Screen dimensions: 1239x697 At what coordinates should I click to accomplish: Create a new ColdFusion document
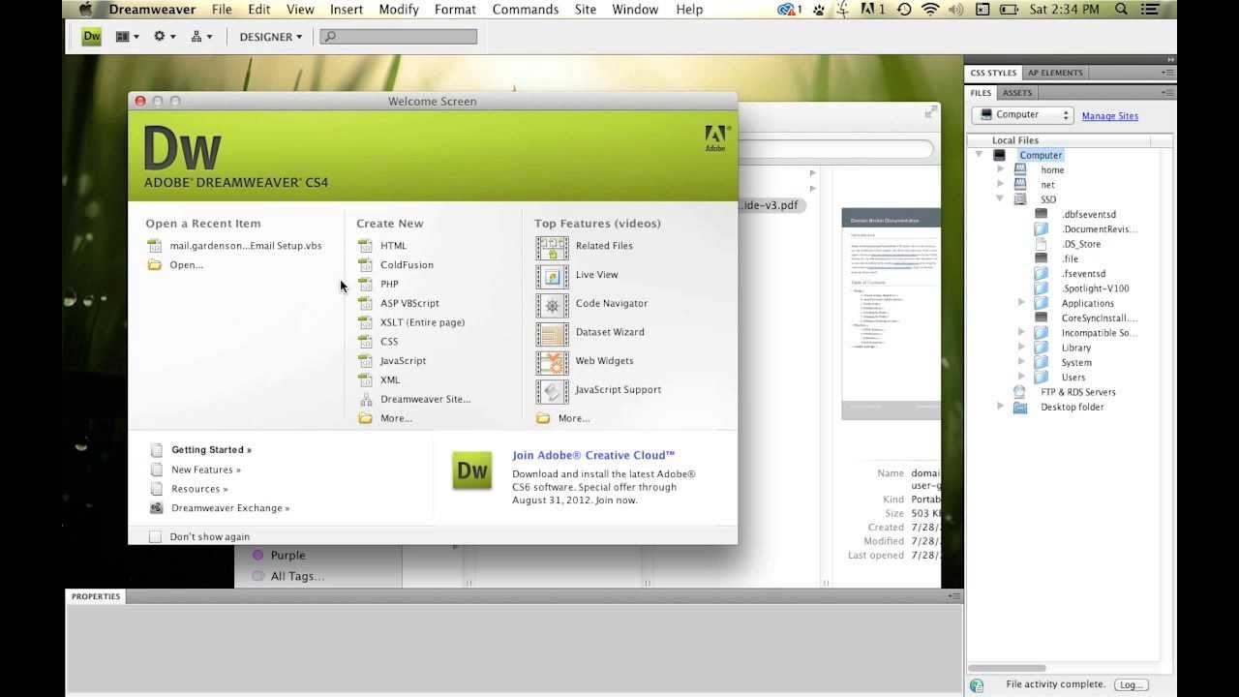click(407, 265)
